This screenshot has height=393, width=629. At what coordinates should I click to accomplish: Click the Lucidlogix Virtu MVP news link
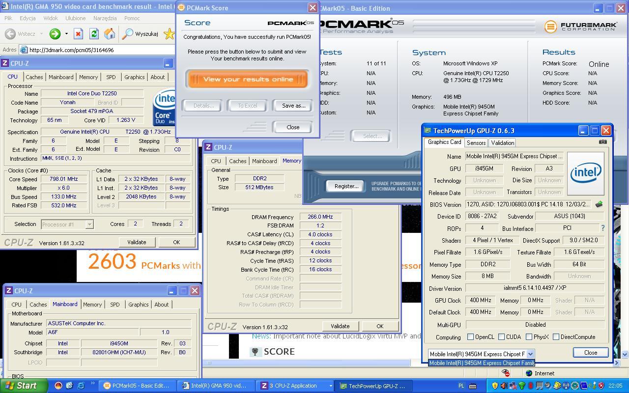336,337
